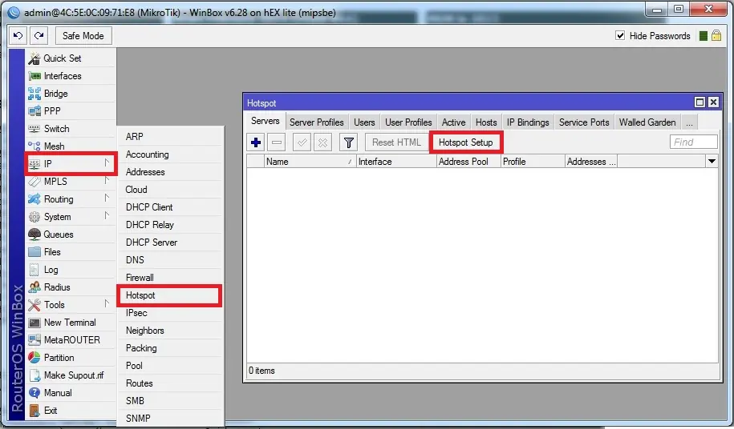Toggle the Hide Passwords checkbox
Viewport: 734px width, 429px height.
pos(620,35)
